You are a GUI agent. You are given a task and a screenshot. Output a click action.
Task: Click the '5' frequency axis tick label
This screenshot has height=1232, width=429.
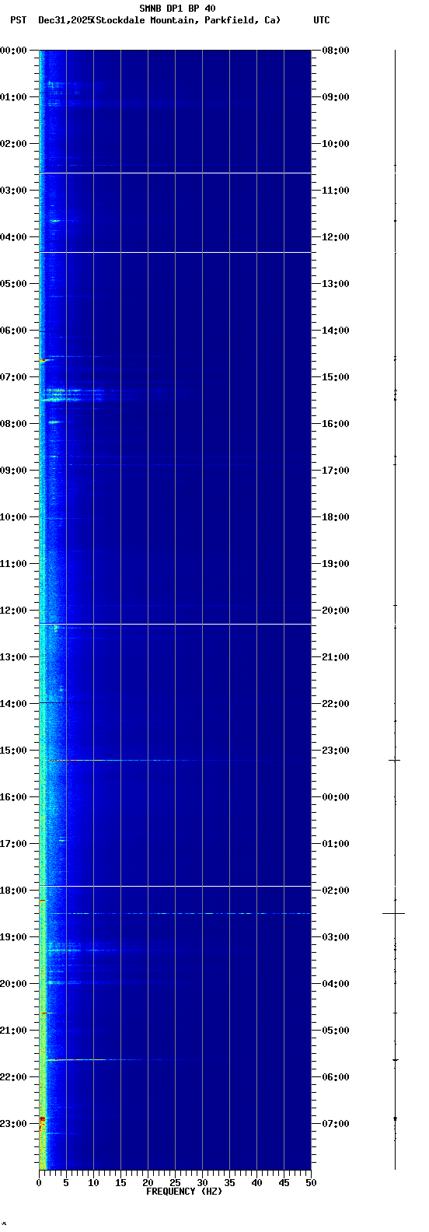(66, 1183)
